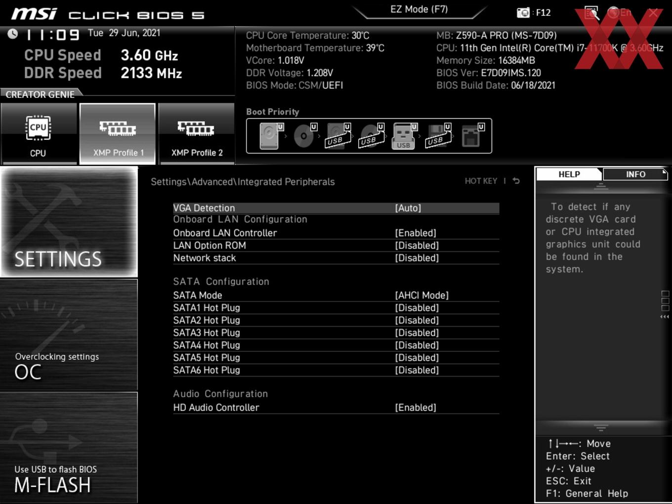This screenshot has width=672, height=504.
Task: Click the BIOS Mode CSM/UEFI text
Action: coord(294,85)
